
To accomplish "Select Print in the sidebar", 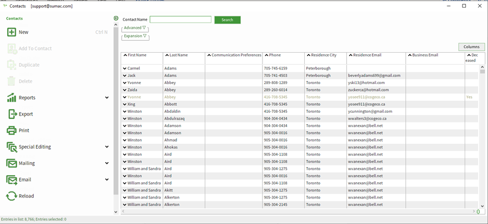I will pyautogui.click(x=24, y=131).
